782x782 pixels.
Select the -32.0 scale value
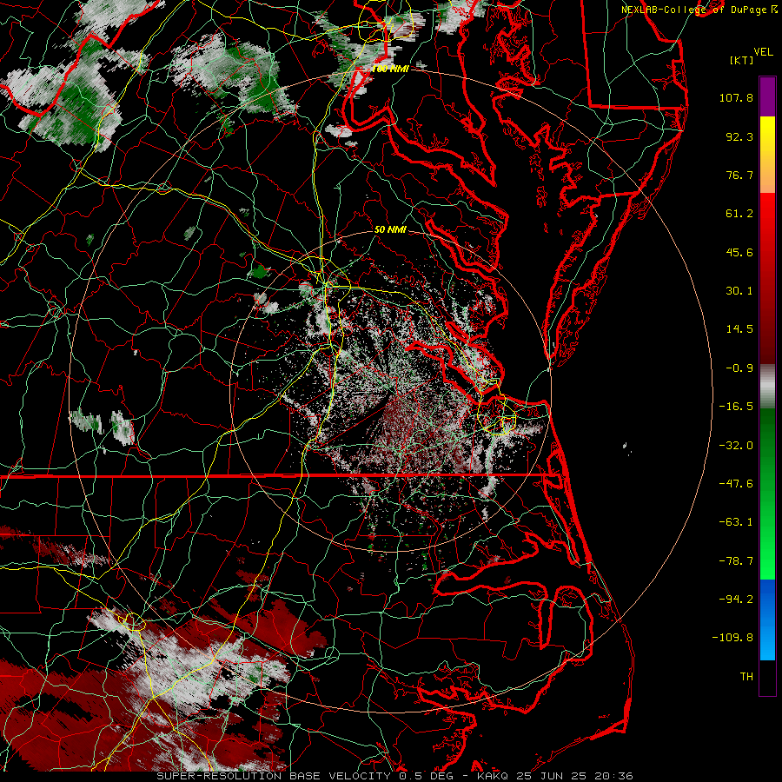coord(736,446)
